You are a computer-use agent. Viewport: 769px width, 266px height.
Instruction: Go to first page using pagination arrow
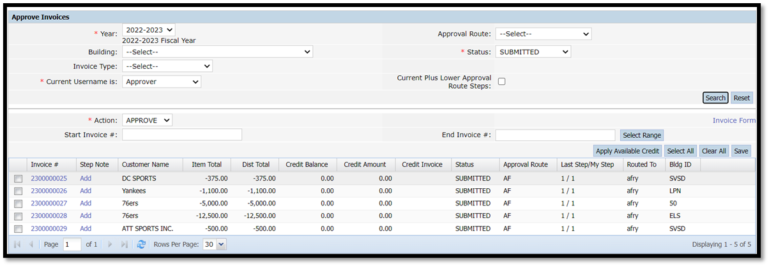[x=17, y=244]
